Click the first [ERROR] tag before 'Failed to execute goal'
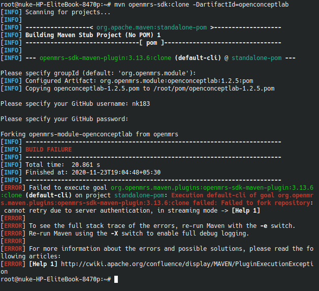This screenshot has height=291, width=319. pos(13,188)
